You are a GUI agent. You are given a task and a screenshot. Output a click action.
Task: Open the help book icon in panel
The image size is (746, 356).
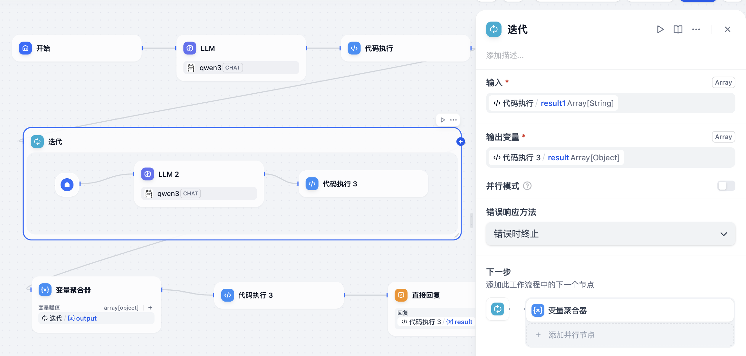tap(678, 30)
